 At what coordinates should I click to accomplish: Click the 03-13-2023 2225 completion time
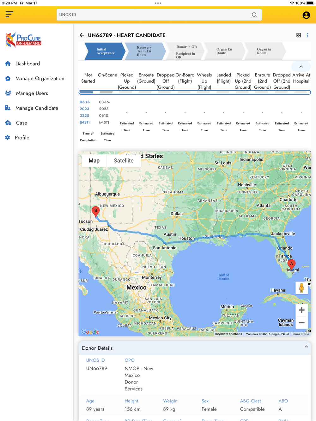(x=85, y=112)
